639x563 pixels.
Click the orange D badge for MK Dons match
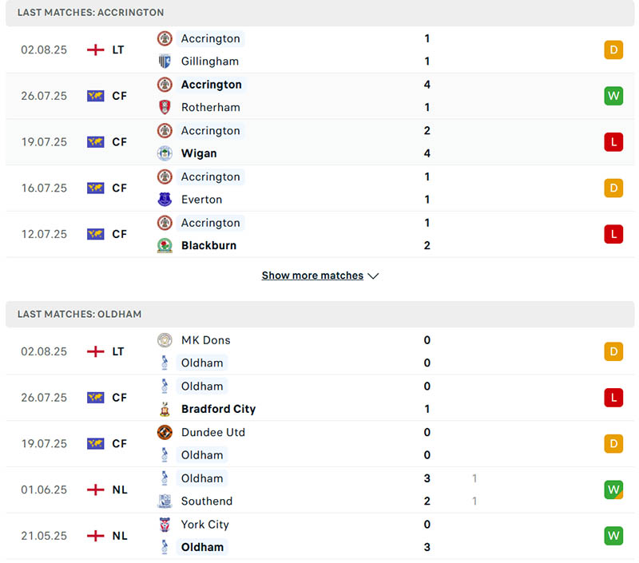613,351
